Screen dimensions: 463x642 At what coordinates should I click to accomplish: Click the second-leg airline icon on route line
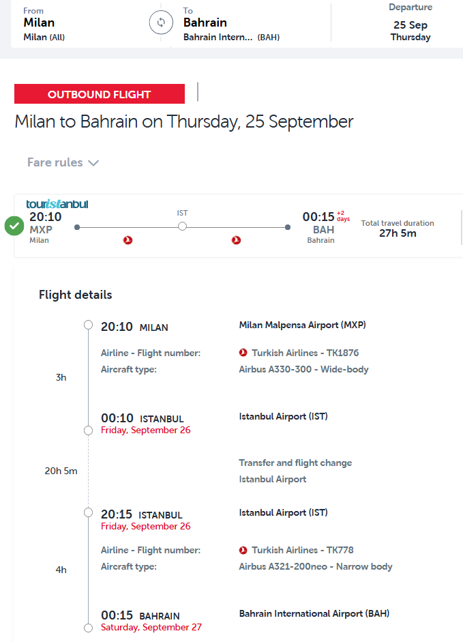pos(237,240)
